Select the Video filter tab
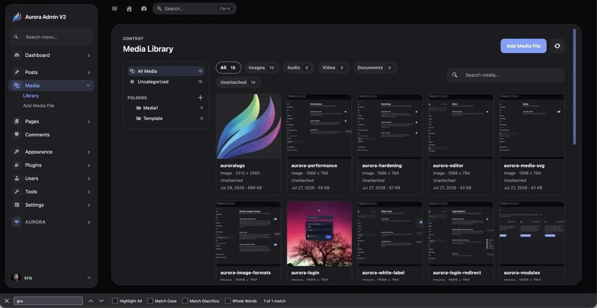The image size is (597, 308). [334, 68]
